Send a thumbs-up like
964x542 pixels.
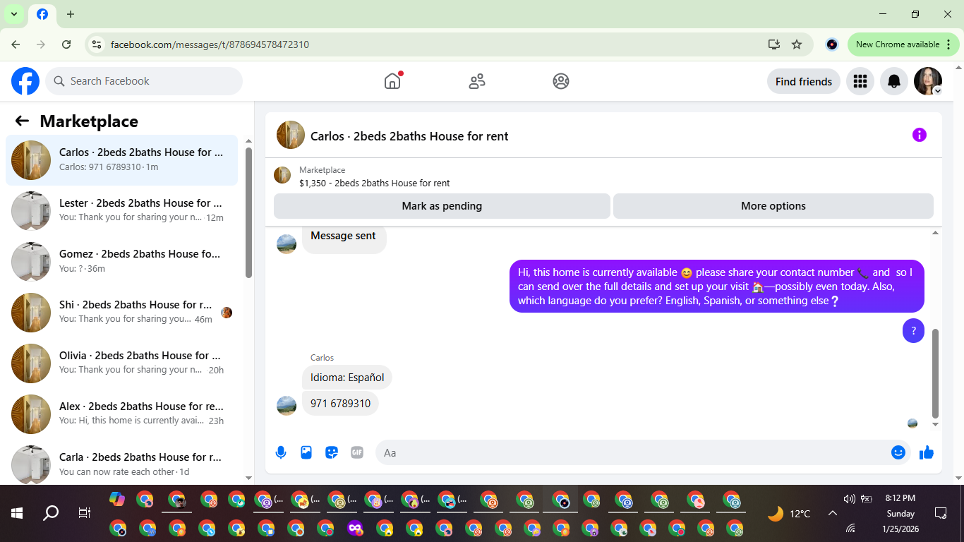coord(927,452)
